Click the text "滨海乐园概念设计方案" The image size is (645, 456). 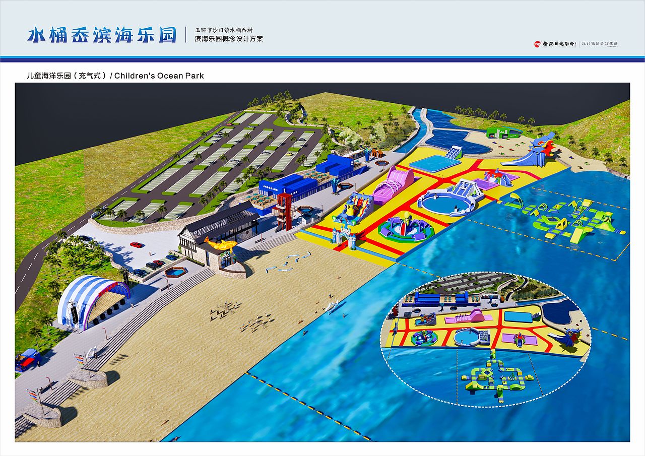tap(229, 39)
